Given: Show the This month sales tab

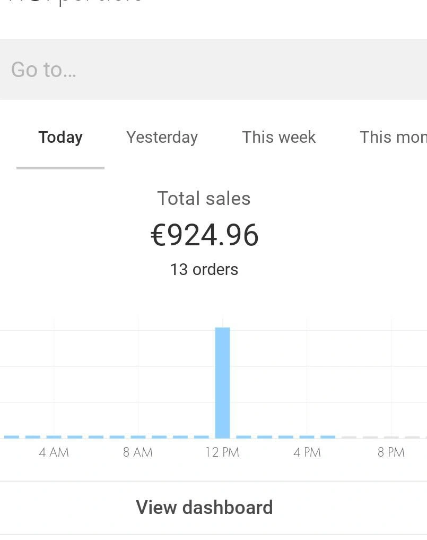Looking at the screenshot, I should click(393, 137).
